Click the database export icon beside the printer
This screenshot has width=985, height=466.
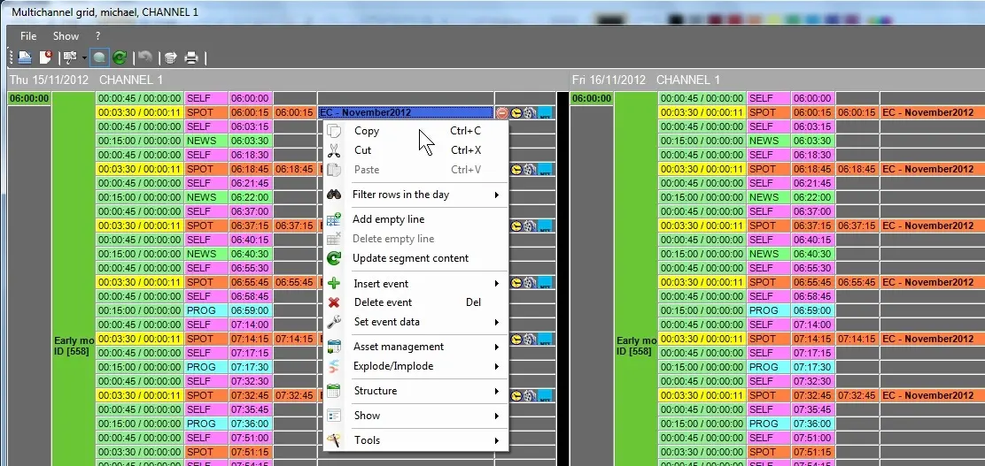[x=171, y=57]
